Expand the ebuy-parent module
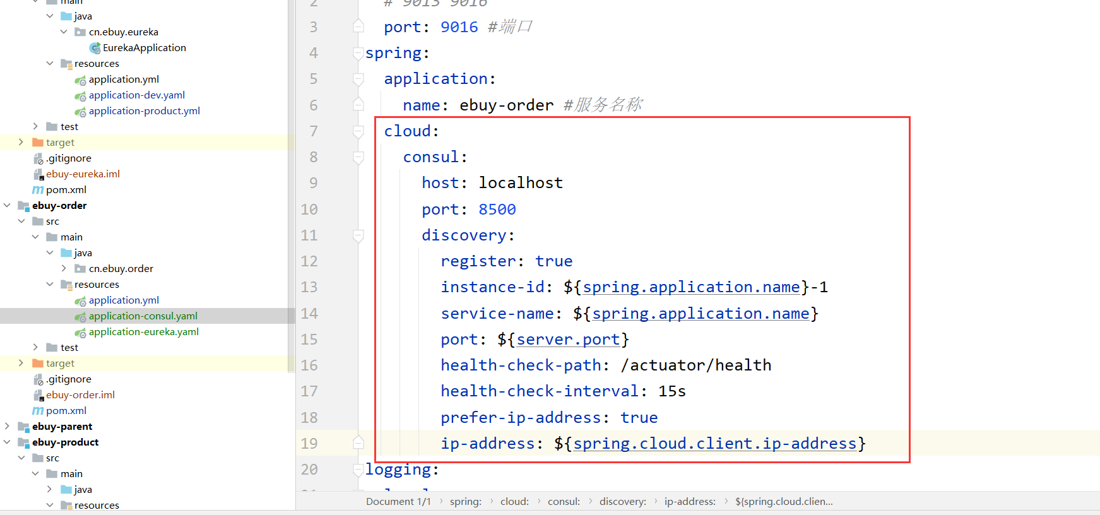This screenshot has height=515, width=1100. pyautogui.click(x=7, y=427)
